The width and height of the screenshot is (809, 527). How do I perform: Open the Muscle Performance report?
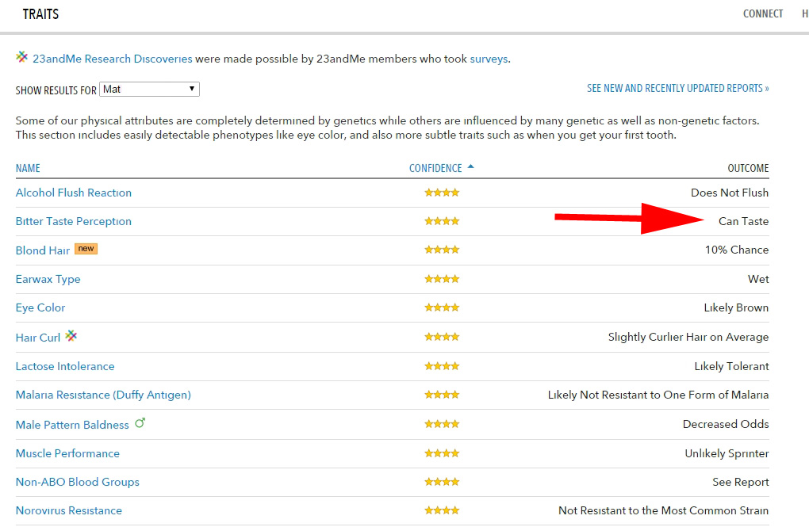[x=67, y=454]
